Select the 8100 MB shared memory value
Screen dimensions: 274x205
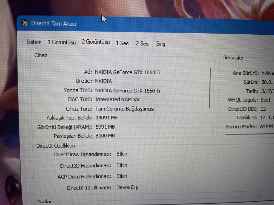[x=105, y=136]
